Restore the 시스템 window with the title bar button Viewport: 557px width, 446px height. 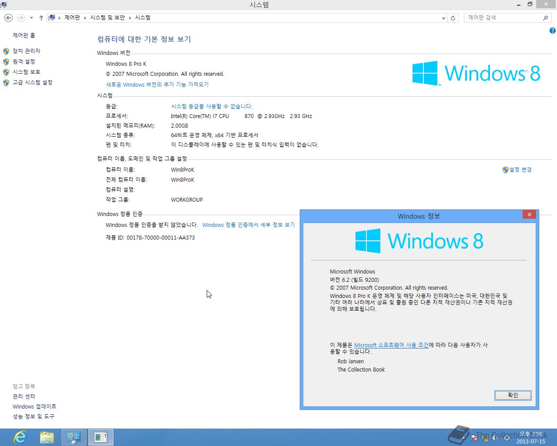coord(530,4)
